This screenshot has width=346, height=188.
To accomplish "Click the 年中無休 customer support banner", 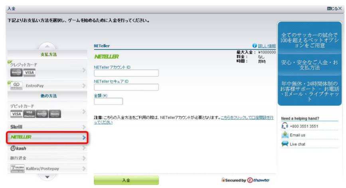I will point(310,91).
